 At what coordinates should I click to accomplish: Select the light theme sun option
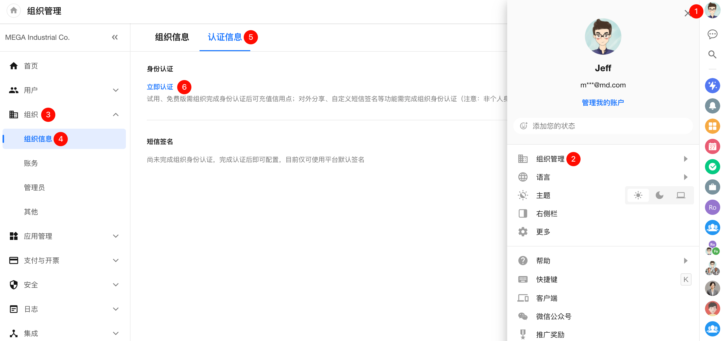pyautogui.click(x=638, y=195)
